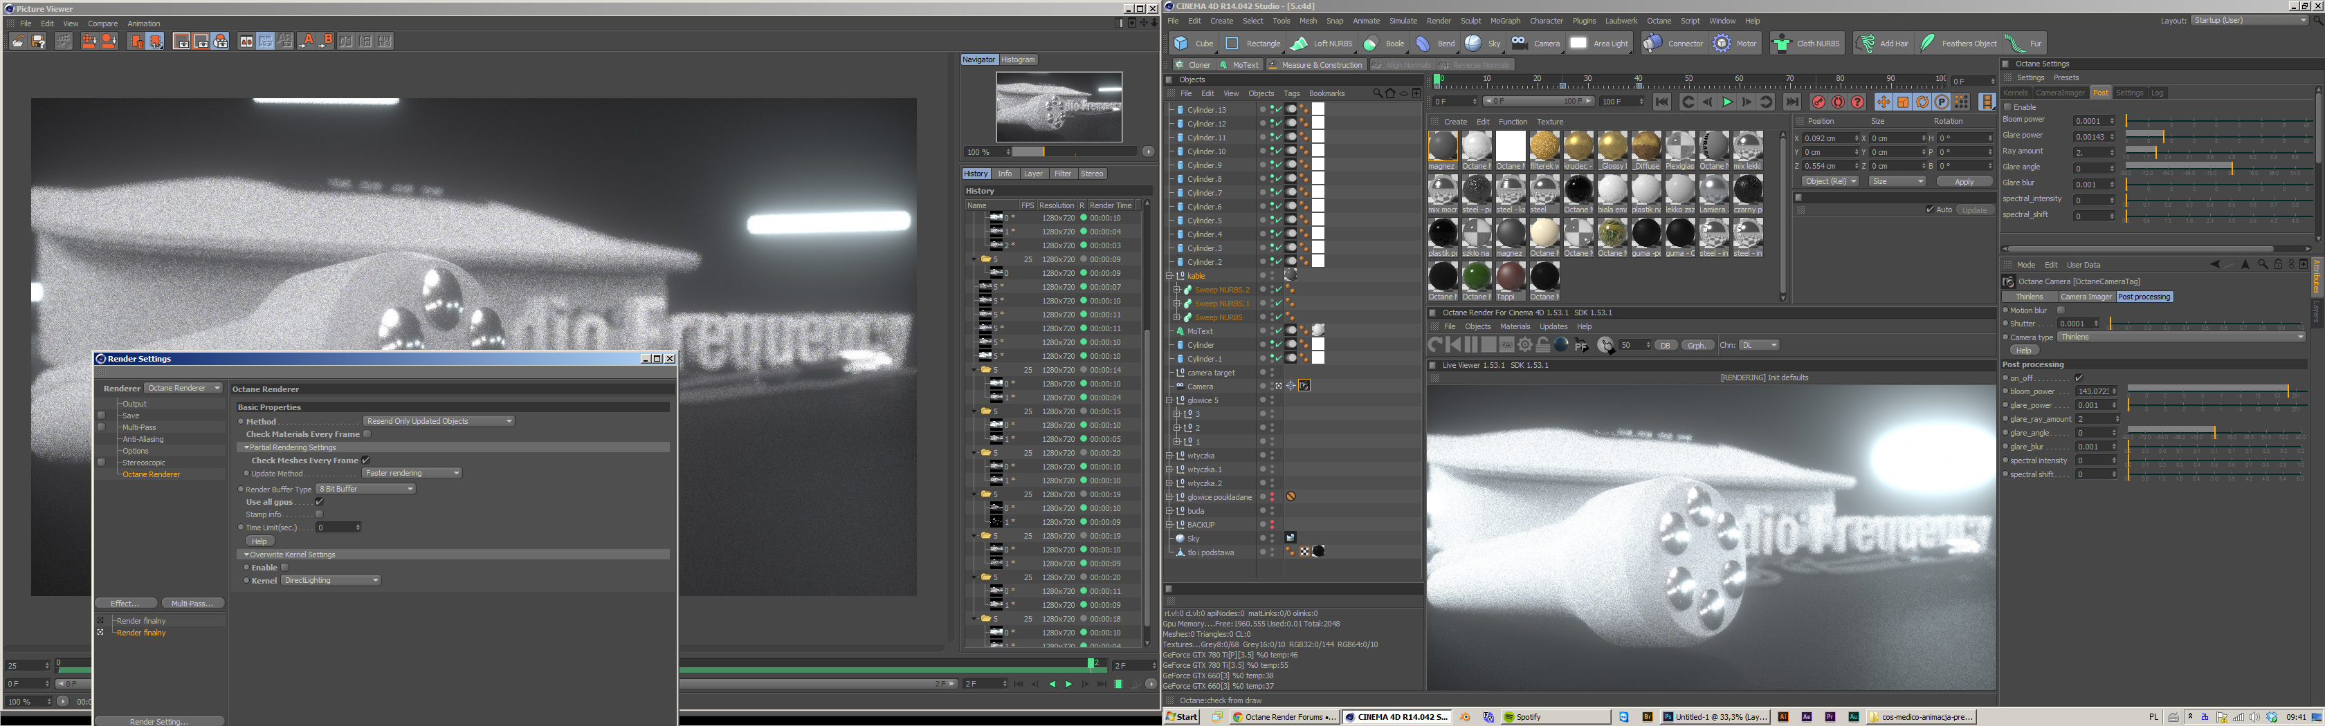
Task: Play the animation forward in timeline
Action: (x=1726, y=102)
